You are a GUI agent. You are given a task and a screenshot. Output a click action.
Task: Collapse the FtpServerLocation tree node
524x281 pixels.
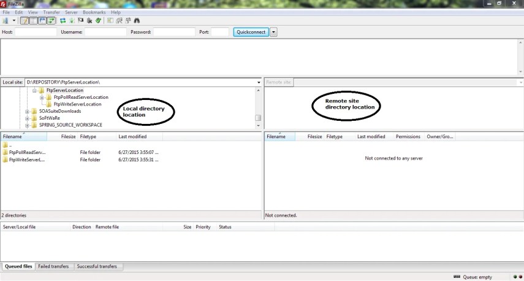34,90
